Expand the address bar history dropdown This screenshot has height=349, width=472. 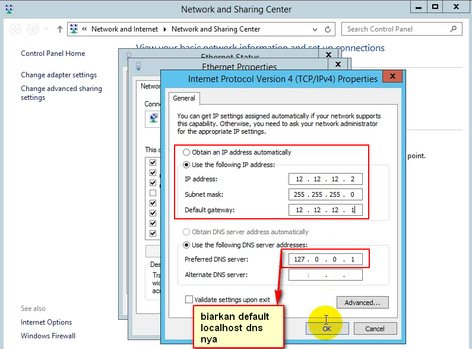[x=315, y=29]
